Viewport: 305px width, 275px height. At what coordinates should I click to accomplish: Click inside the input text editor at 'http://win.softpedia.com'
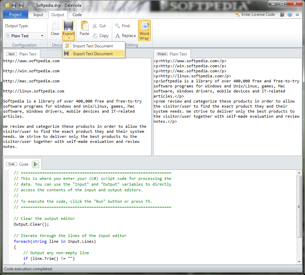tap(31, 71)
